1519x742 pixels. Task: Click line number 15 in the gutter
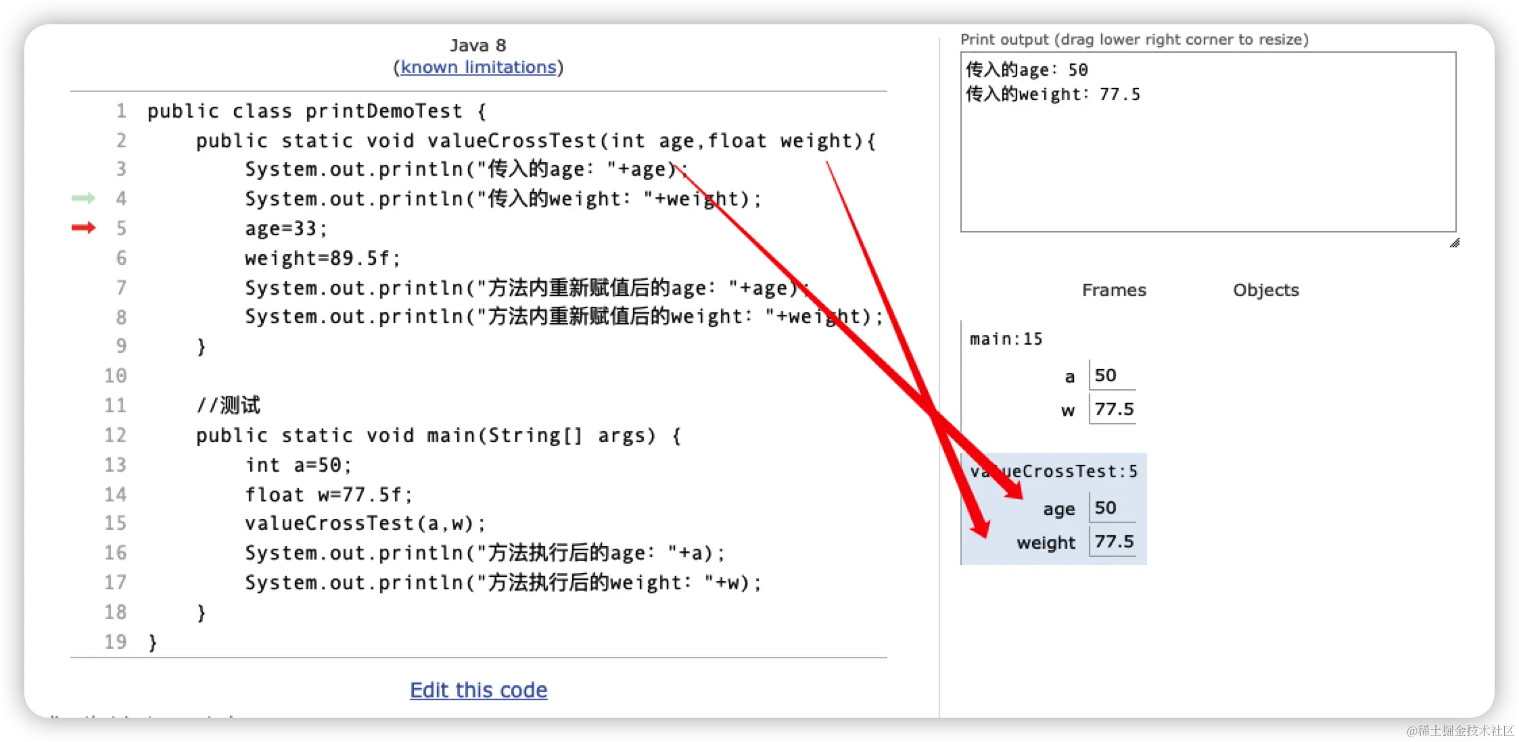click(x=115, y=523)
